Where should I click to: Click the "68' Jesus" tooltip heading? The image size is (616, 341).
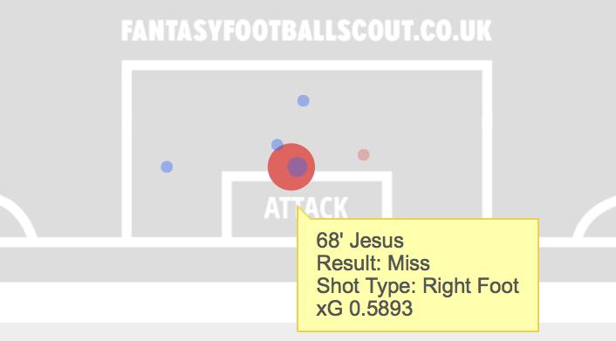pos(359,241)
